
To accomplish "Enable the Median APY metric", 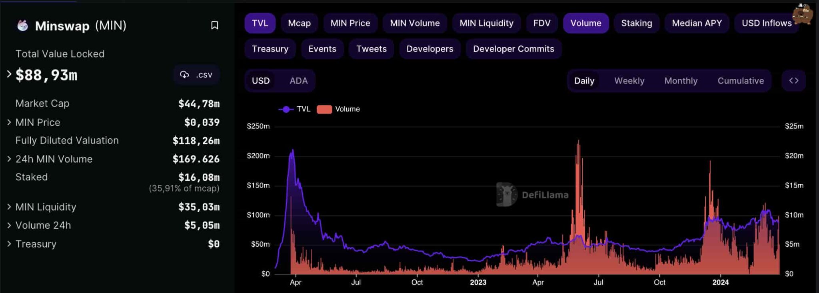I will click(697, 23).
